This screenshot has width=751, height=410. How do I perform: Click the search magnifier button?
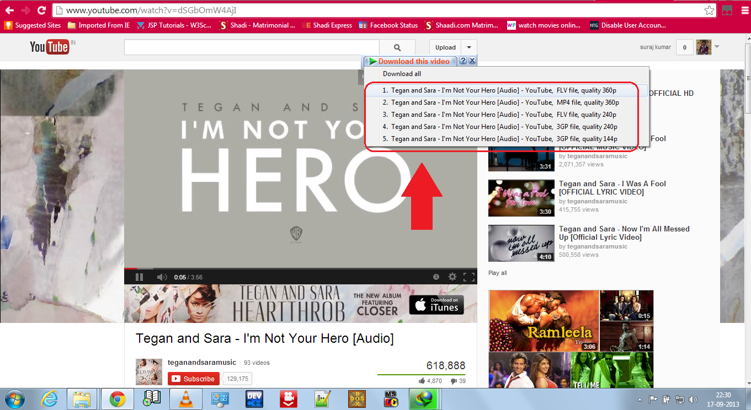(397, 47)
